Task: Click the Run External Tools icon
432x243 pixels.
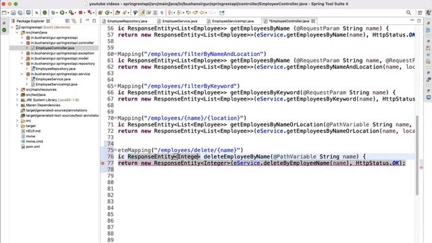Action: 71,13
